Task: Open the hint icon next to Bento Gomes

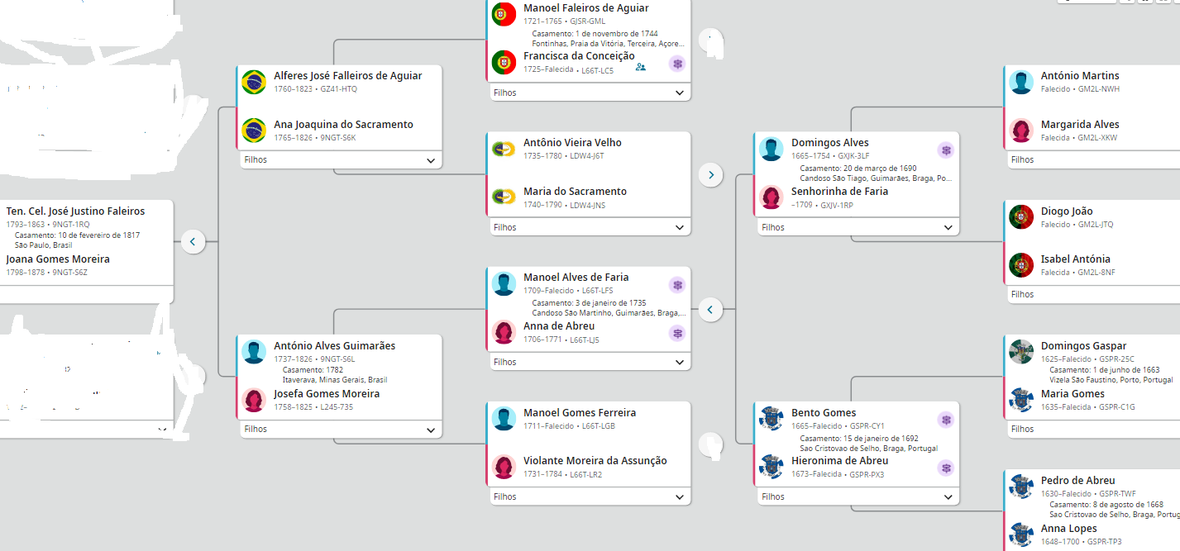Action: (946, 420)
